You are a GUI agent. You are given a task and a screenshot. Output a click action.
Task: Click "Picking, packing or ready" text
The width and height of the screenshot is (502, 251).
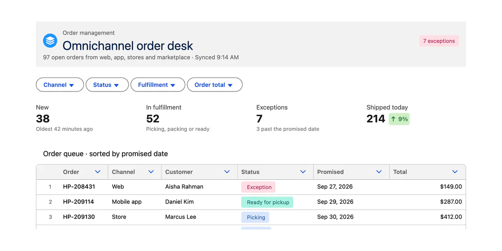(x=177, y=129)
